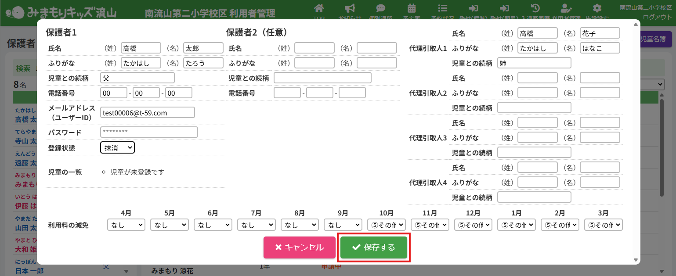Click the パスワード input field

(x=149, y=132)
